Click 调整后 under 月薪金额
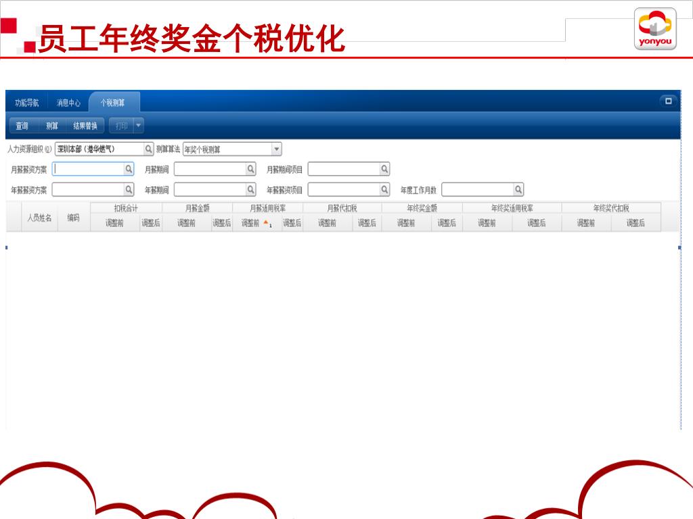The width and height of the screenshot is (693, 519). (222, 223)
